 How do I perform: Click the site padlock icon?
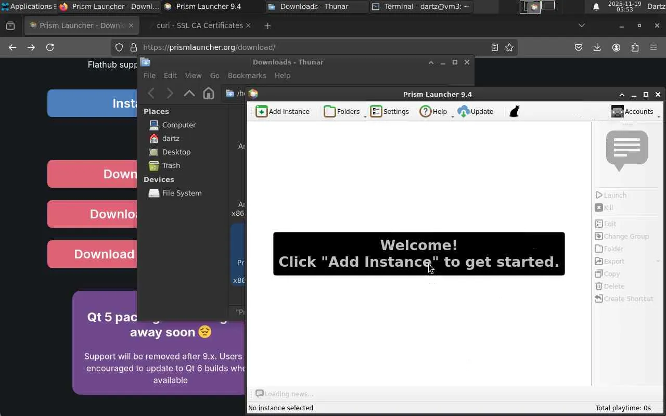click(x=133, y=47)
